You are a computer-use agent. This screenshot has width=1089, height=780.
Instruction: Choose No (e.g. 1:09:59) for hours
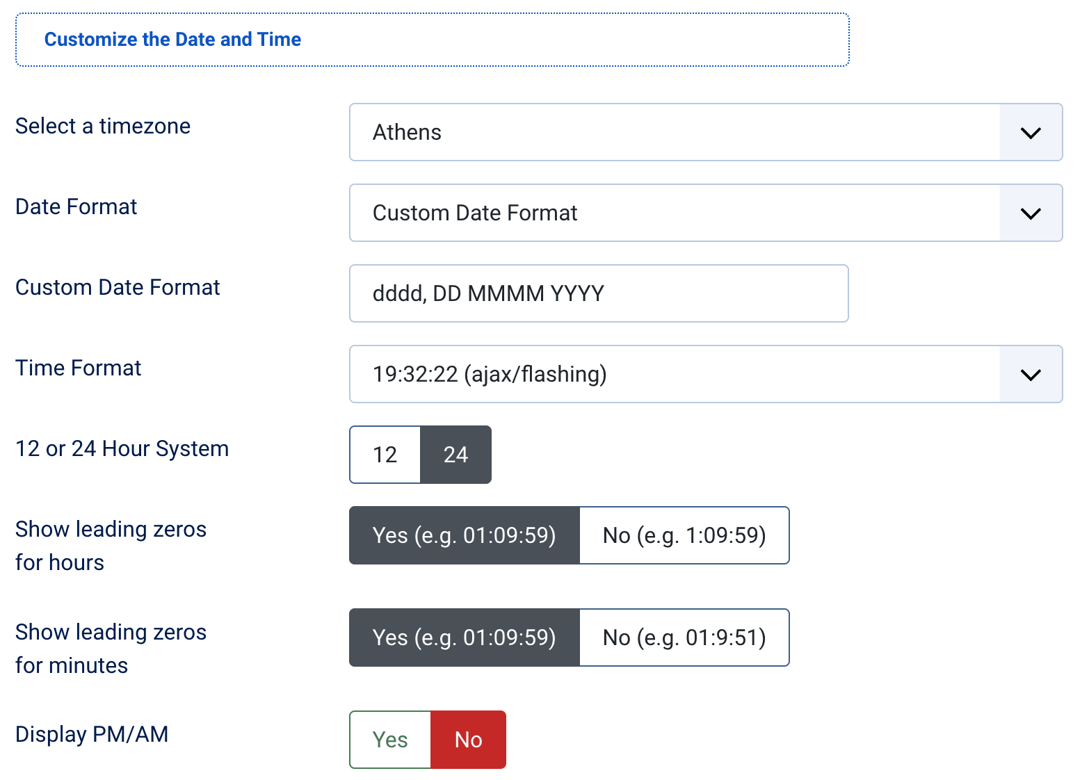(684, 535)
